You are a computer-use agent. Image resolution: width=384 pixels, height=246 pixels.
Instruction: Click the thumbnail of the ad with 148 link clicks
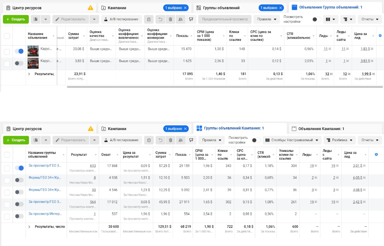pyautogui.click(x=33, y=51)
